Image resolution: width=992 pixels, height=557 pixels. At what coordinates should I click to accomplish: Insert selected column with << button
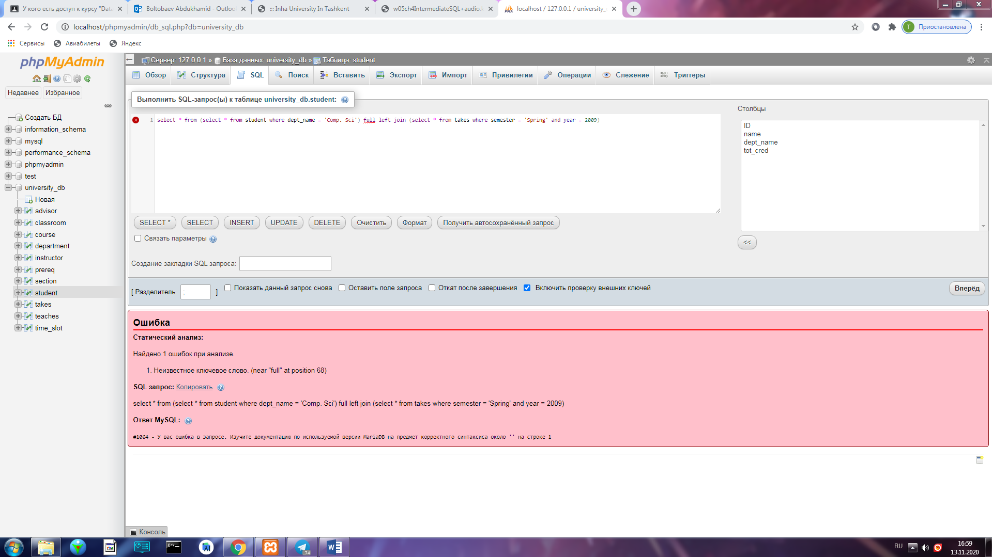click(747, 242)
